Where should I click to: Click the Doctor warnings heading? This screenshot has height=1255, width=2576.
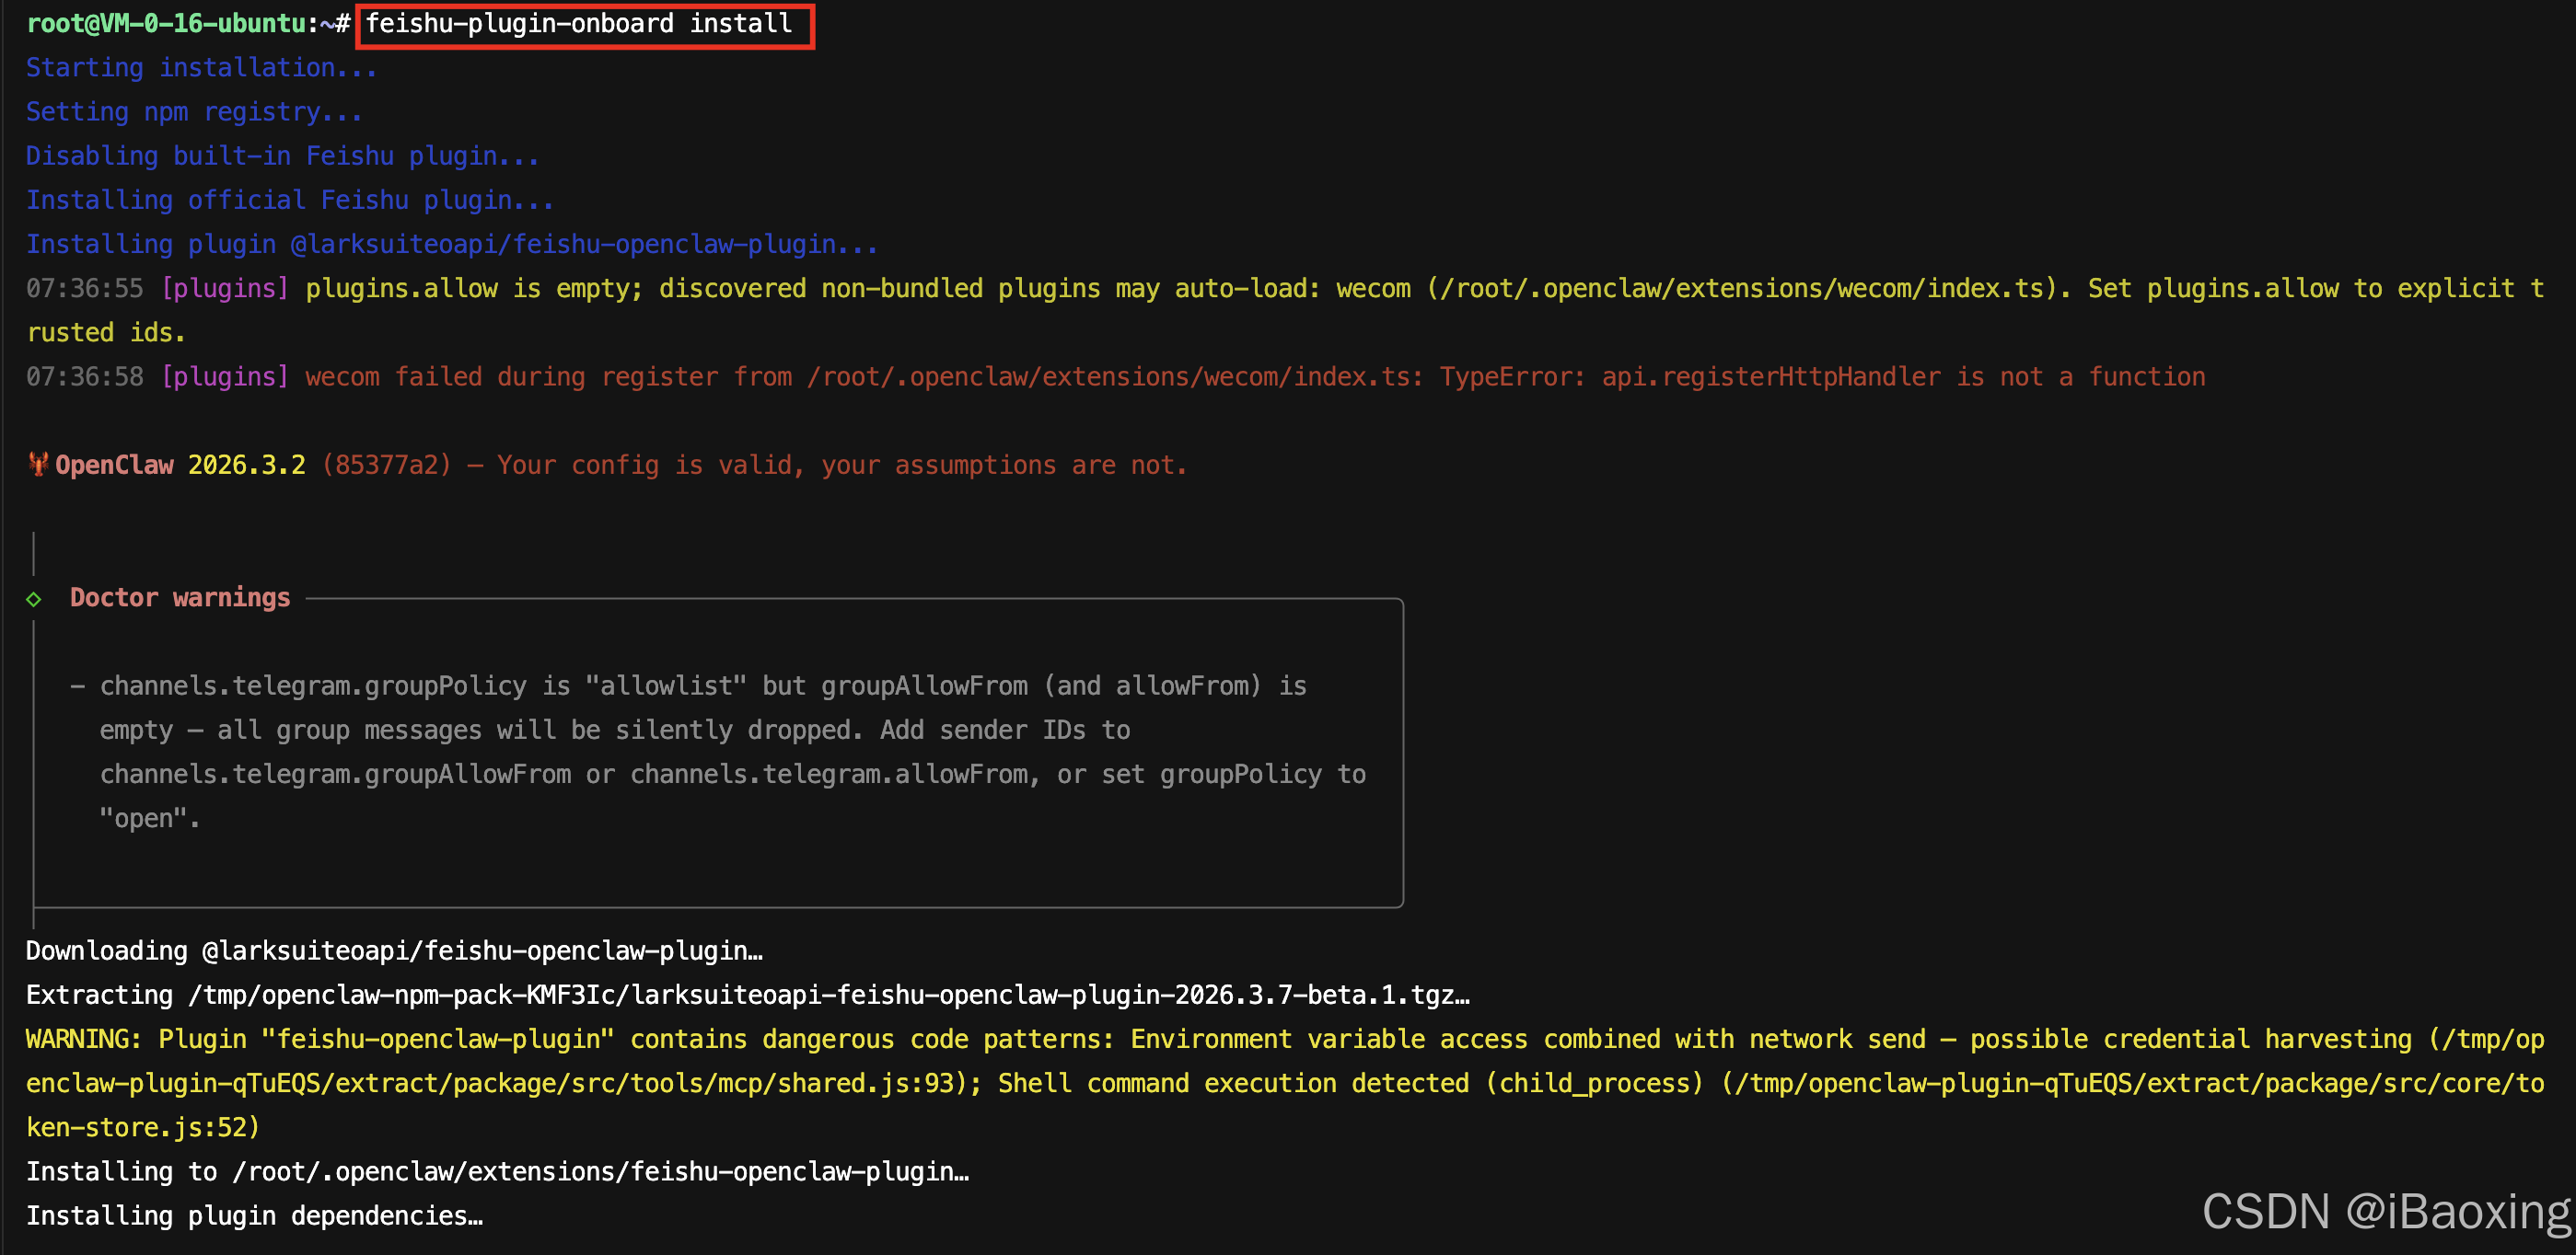pyautogui.click(x=180, y=597)
